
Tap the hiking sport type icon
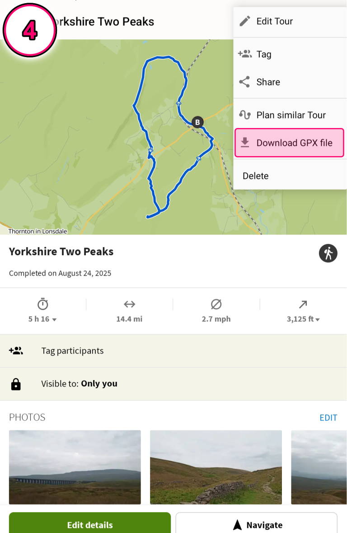coord(328,253)
